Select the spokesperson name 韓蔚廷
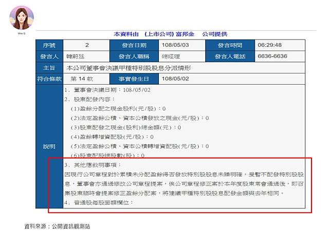Image resolution: width=331 pixels, height=248 pixels. click(x=77, y=56)
